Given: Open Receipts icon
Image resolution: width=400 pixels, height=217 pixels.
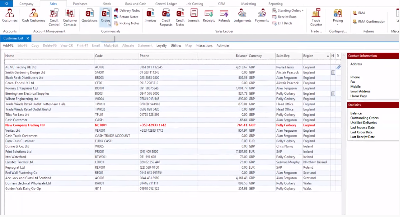Looking at the screenshot, I should [209, 16].
